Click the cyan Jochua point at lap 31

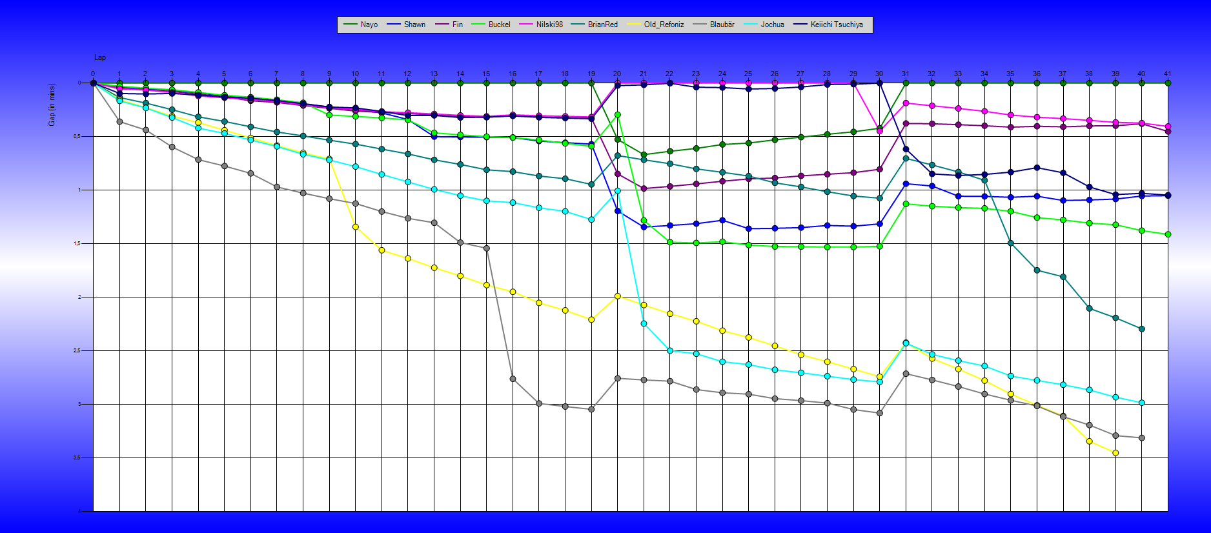coord(906,343)
